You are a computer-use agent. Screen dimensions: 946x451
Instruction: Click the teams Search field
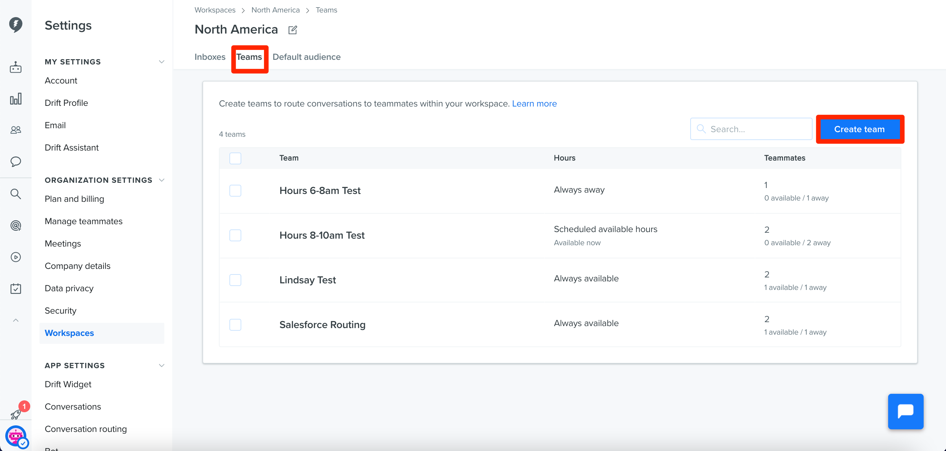[x=751, y=129]
